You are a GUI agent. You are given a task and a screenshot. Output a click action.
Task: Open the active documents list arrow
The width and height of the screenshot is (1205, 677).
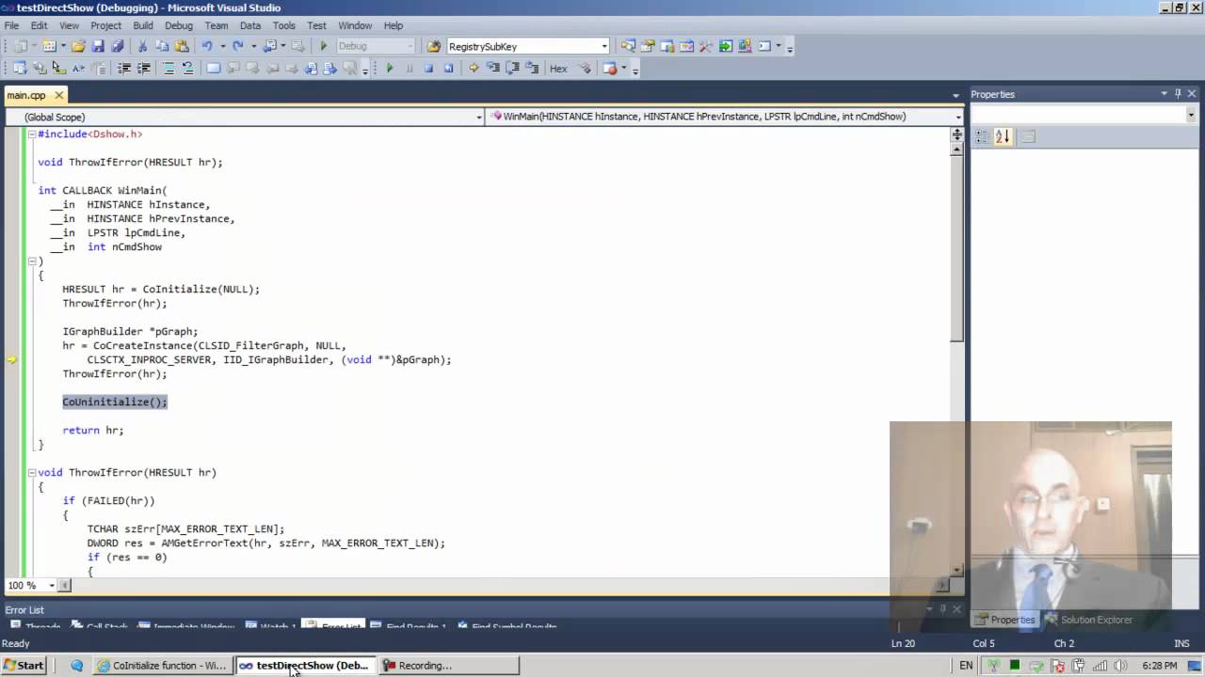point(956,95)
